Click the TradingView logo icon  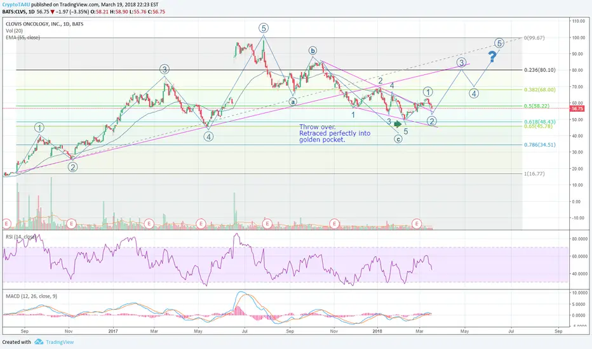(x=39, y=342)
